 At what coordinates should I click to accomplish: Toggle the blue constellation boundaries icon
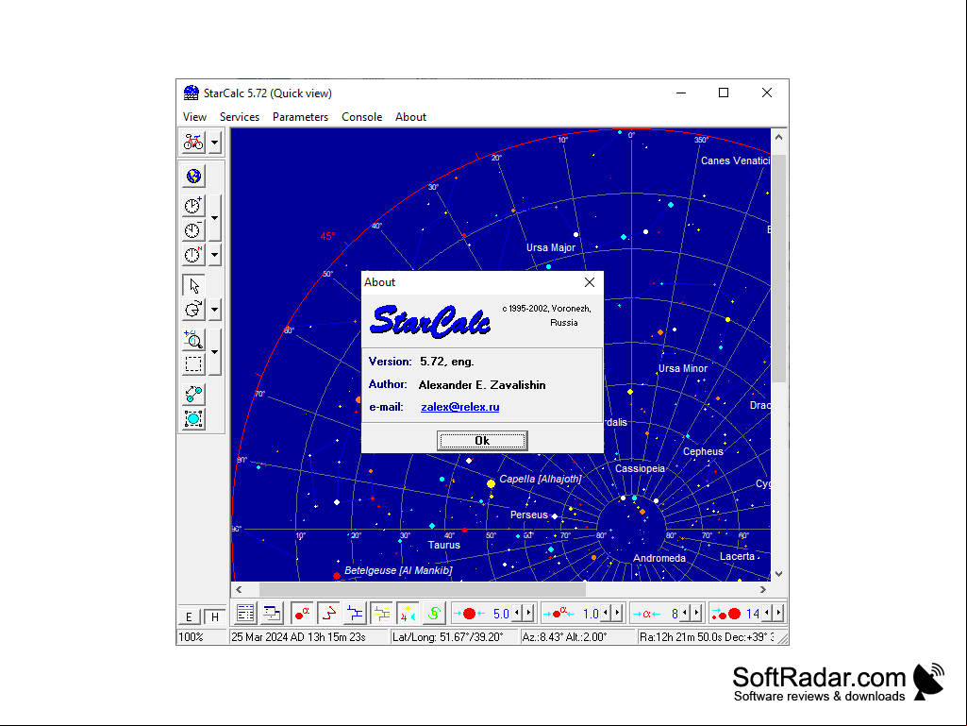coord(356,613)
